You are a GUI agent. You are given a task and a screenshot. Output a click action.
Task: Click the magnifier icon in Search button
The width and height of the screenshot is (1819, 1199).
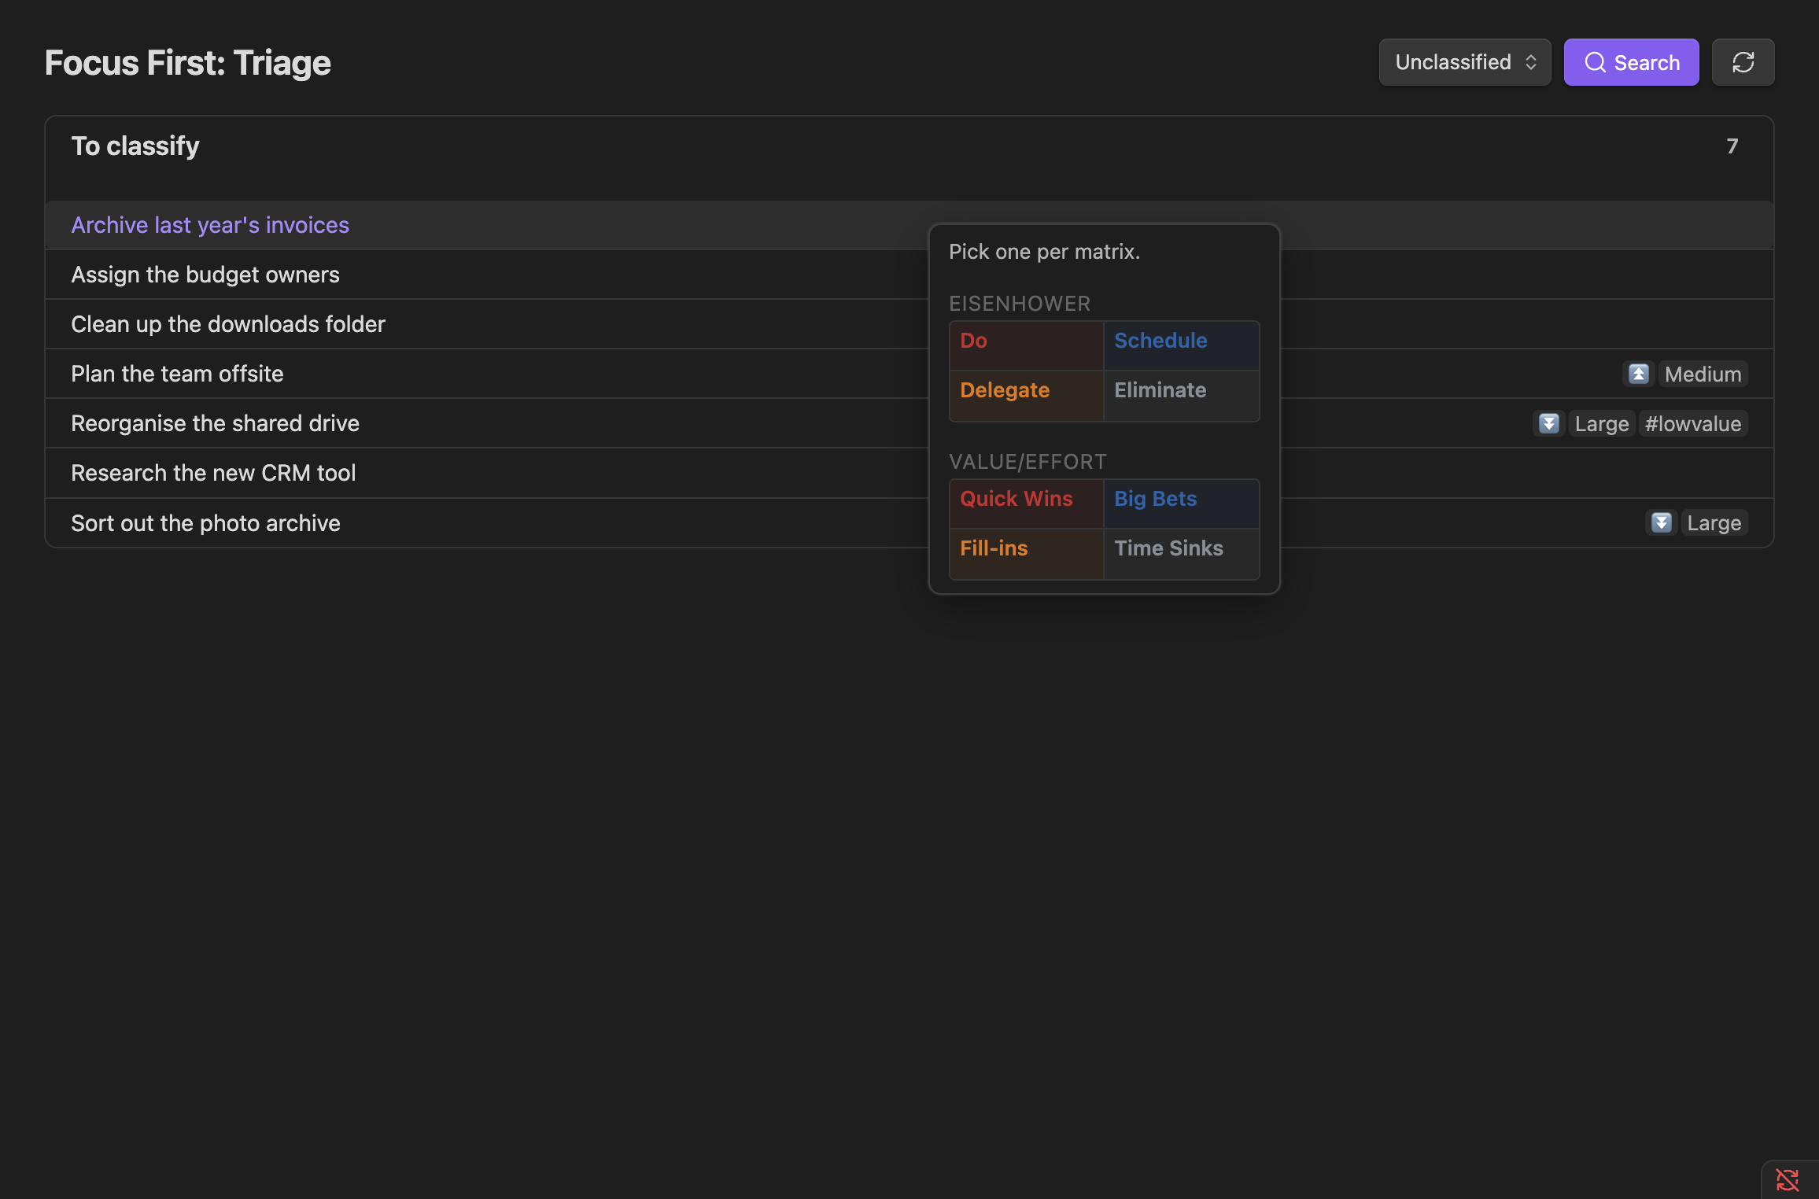[x=1595, y=62]
